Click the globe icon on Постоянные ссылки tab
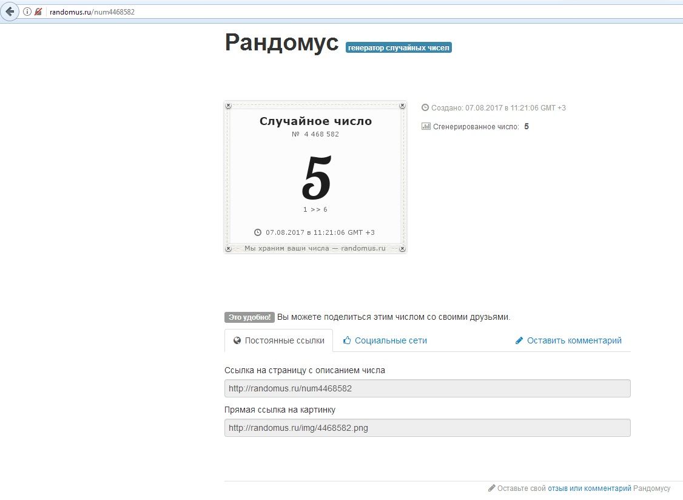Screen dimensions: 683x500 (238, 340)
